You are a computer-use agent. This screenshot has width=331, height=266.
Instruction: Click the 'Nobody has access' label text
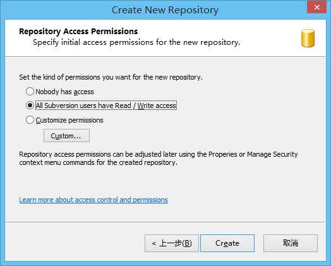tap(64, 92)
